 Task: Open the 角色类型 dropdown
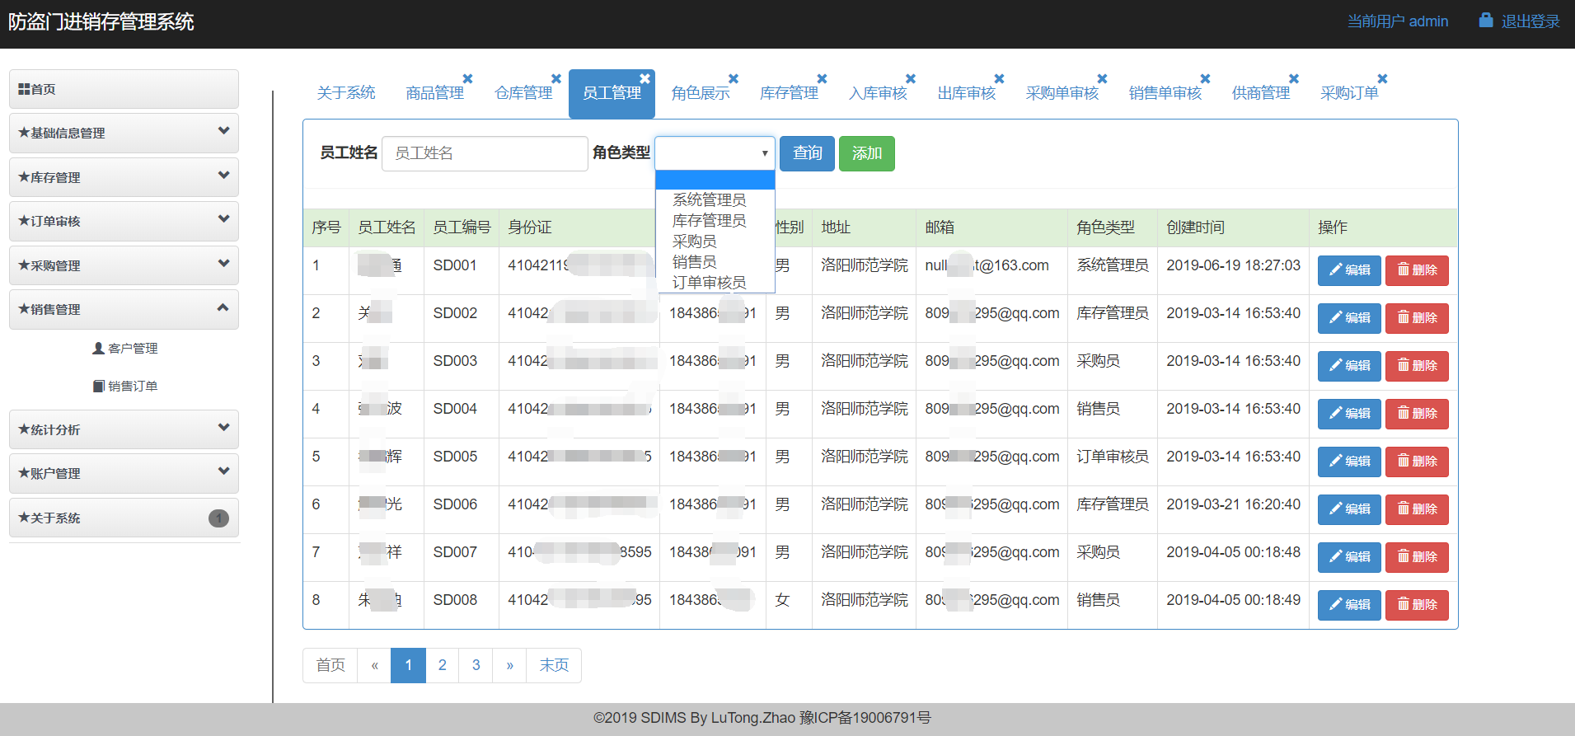[715, 153]
